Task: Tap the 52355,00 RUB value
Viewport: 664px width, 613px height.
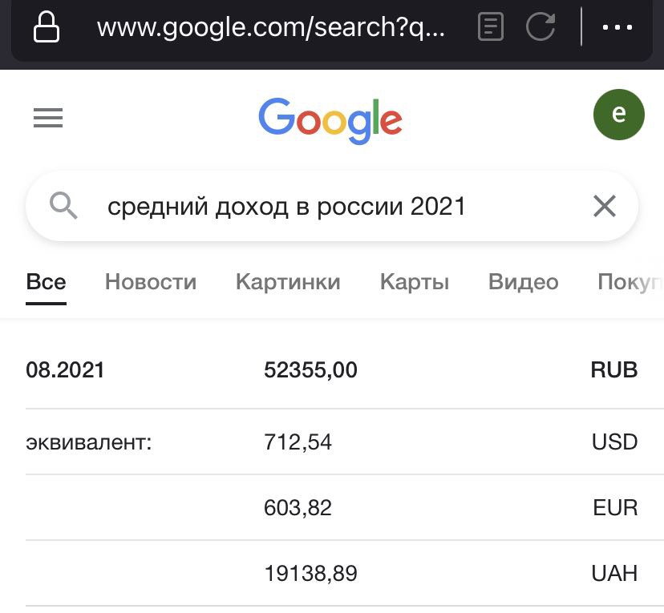Action: (310, 370)
